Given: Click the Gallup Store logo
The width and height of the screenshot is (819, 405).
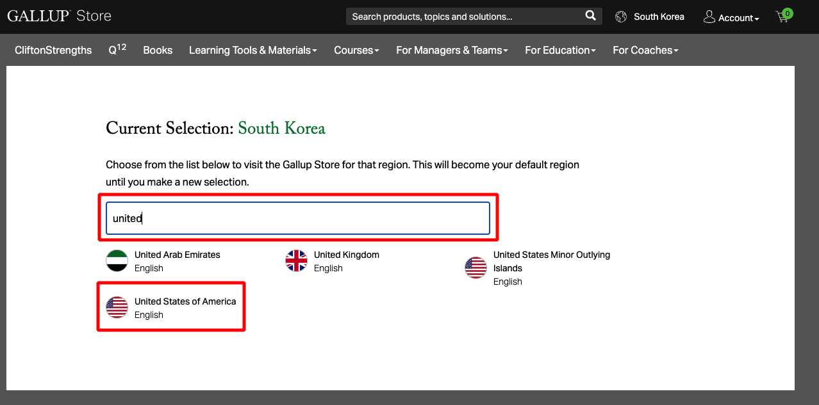Looking at the screenshot, I should tap(59, 16).
